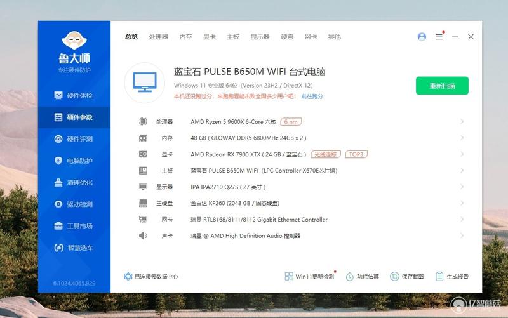
Task: Switch to the 内存 tab
Action: tap(185, 37)
